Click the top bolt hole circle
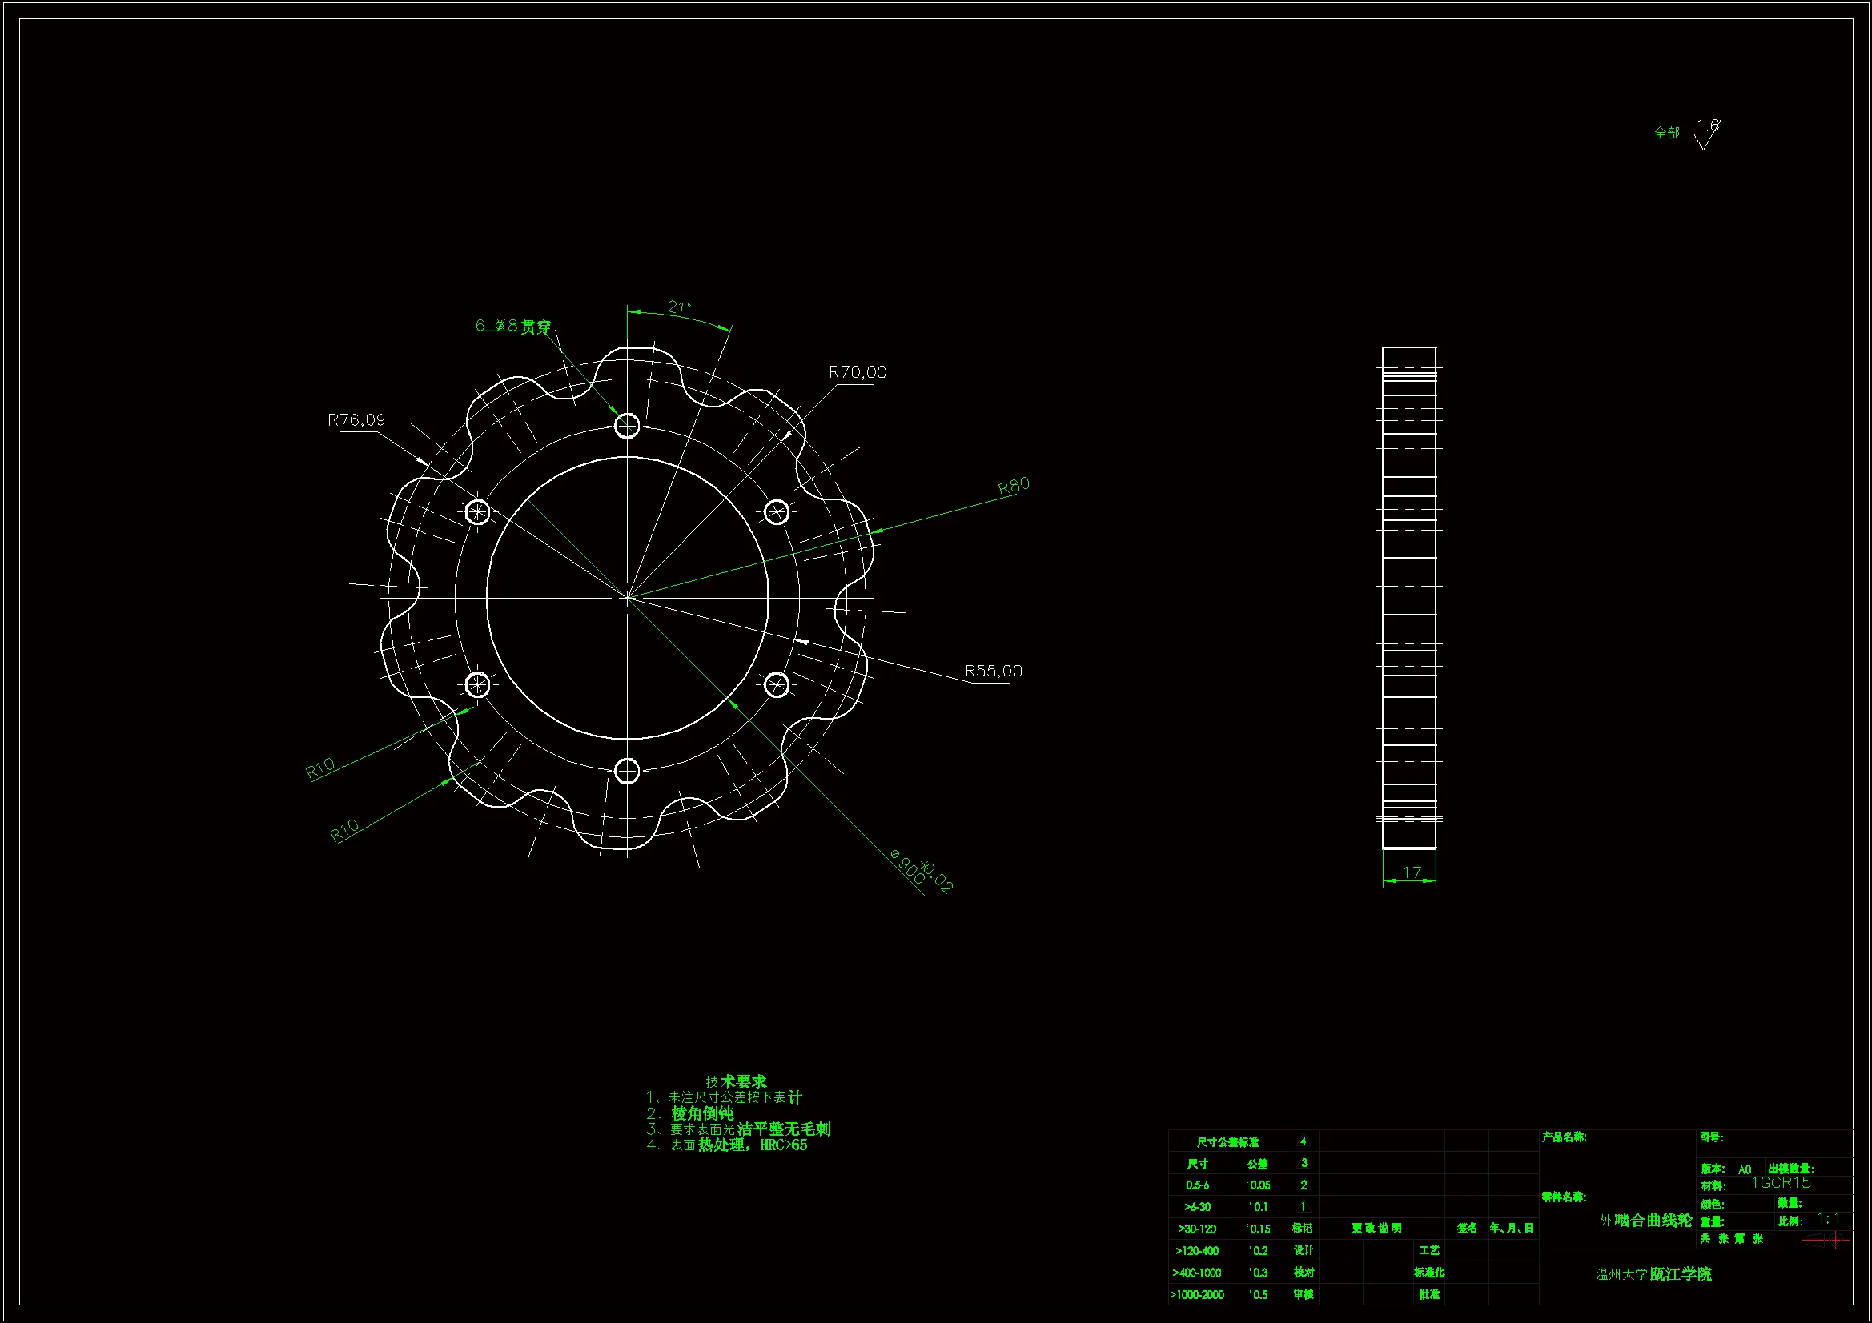 point(626,426)
